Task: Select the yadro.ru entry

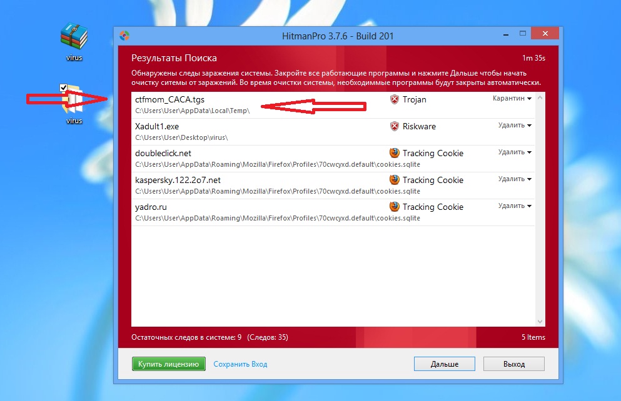Action: pos(333,212)
